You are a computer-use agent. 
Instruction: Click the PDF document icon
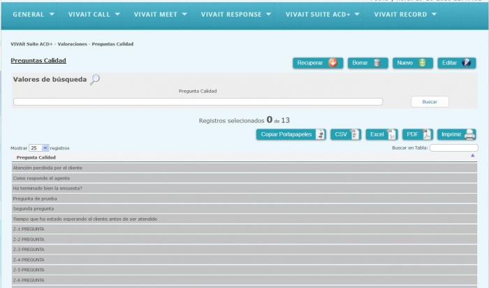(427, 134)
